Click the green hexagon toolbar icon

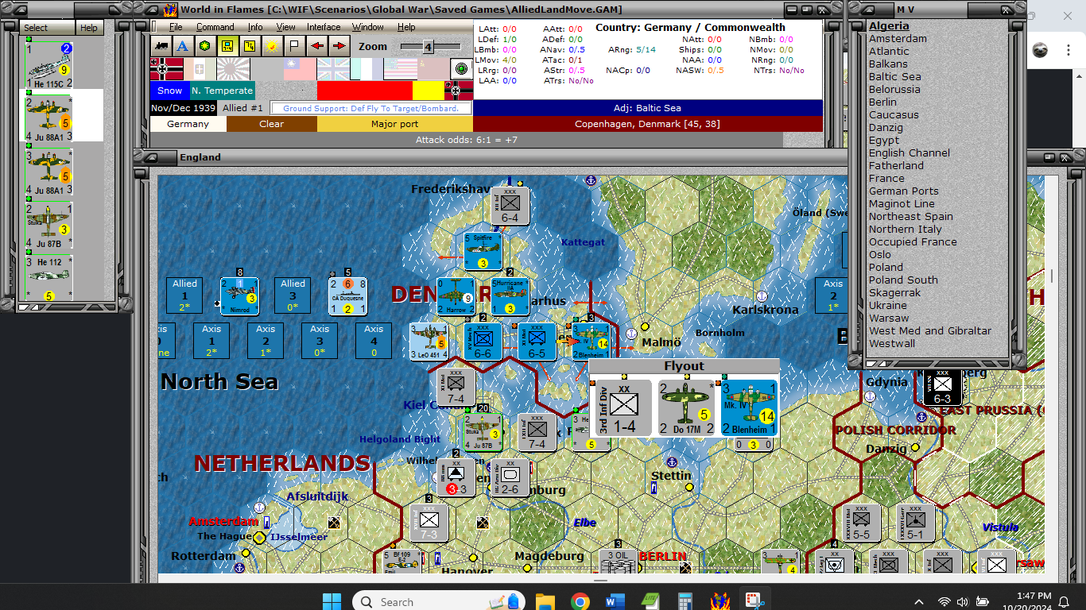pos(205,46)
